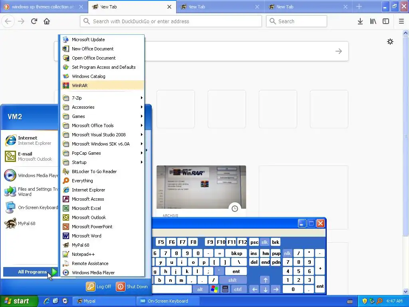Viewport: 409px width, 307px height.
Task: Click the page scrollbar up arrow
Action: tap(405, 33)
